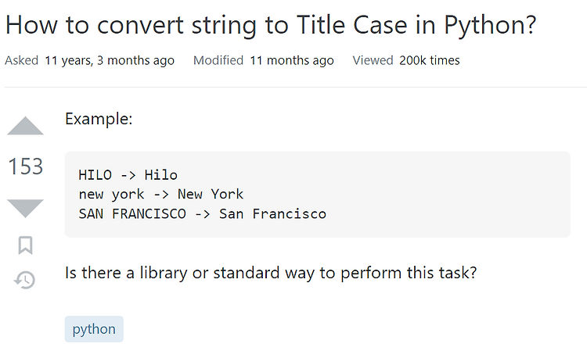Click the library or standard way sentence
Viewport: 587px width, 358px height.
tap(271, 273)
